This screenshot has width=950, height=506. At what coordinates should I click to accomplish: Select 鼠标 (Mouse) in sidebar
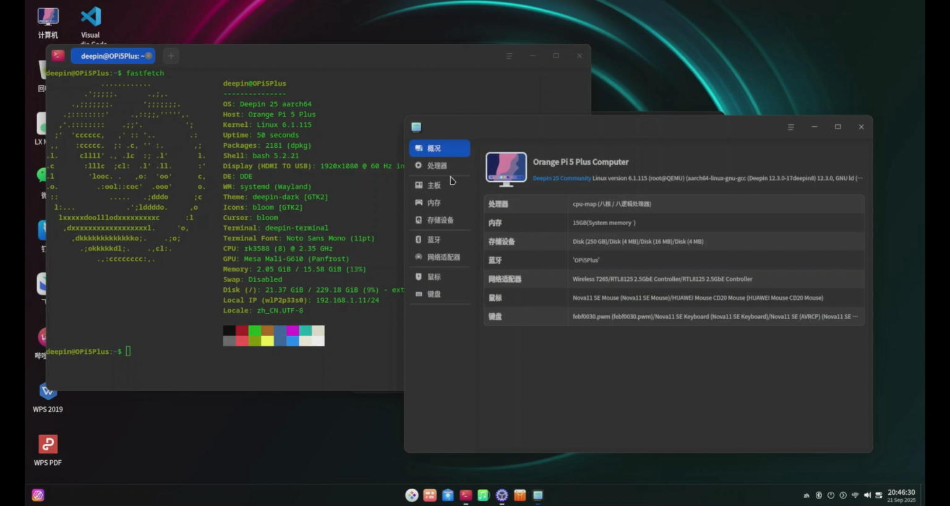coord(434,277)
